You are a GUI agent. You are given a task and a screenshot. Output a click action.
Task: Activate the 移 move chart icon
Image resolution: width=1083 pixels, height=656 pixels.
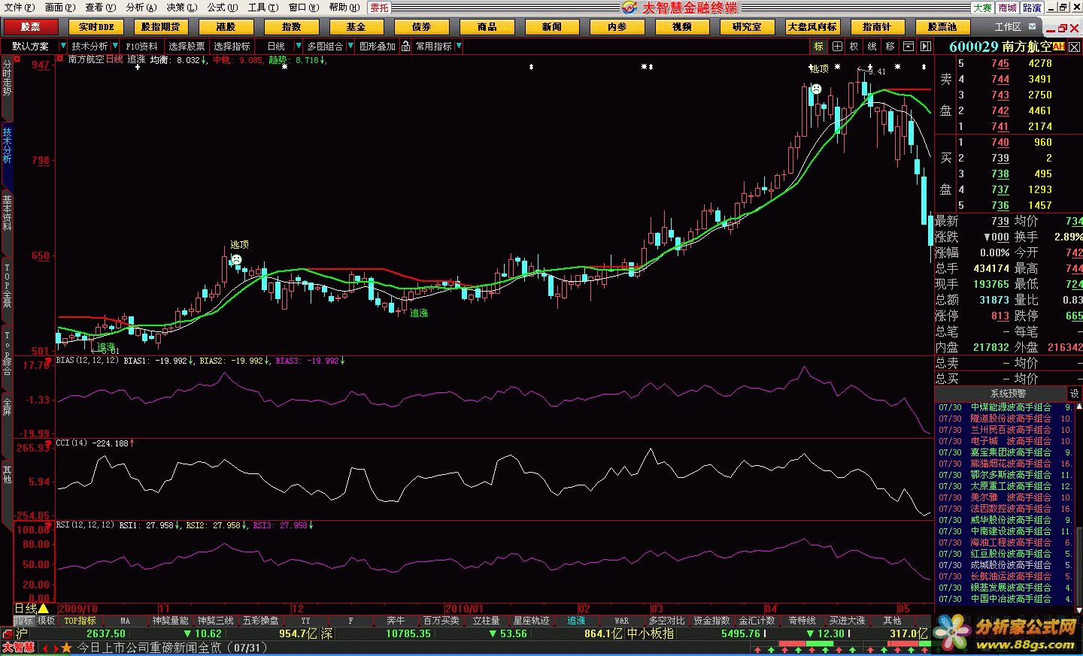coord(890,46)
